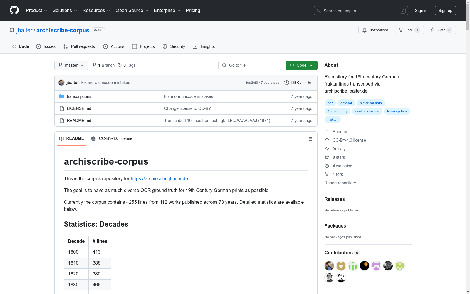Click the fork icon beside 1 fork
Image resolution: width=470 pixels, height=294 pixels.
coord(327,174)
